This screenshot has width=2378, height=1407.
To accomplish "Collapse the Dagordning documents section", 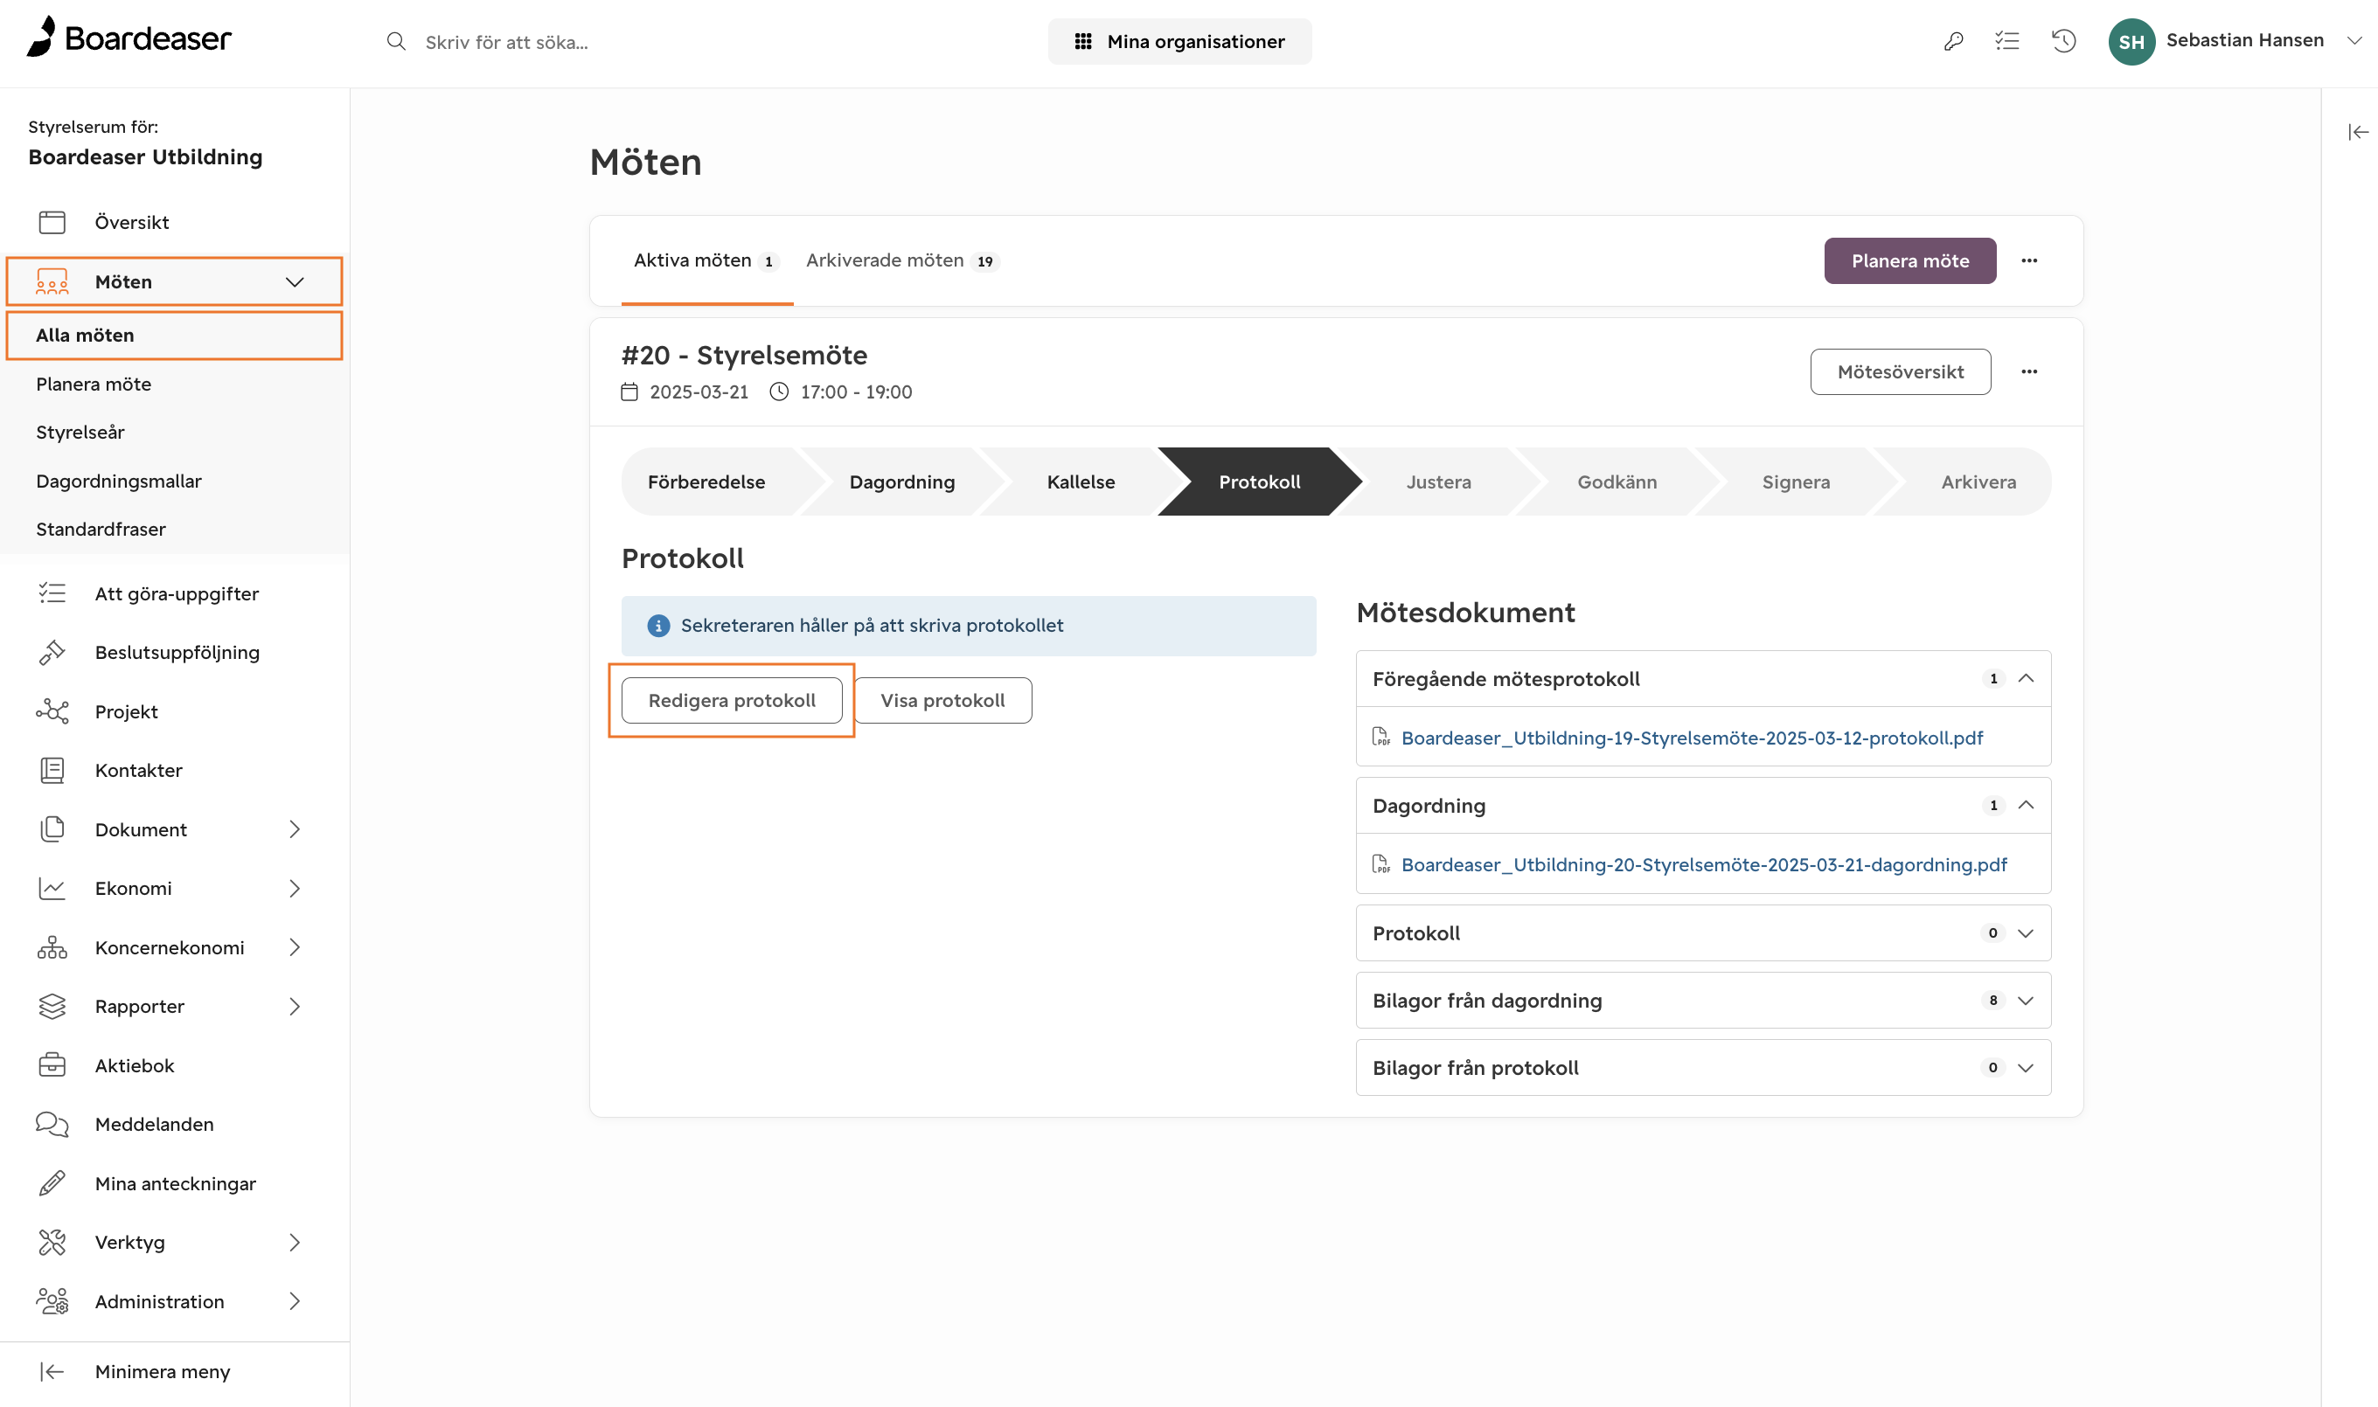I will (x=2026, y=805).
